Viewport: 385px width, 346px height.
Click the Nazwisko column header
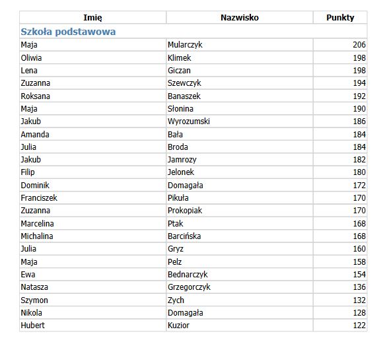240,17
